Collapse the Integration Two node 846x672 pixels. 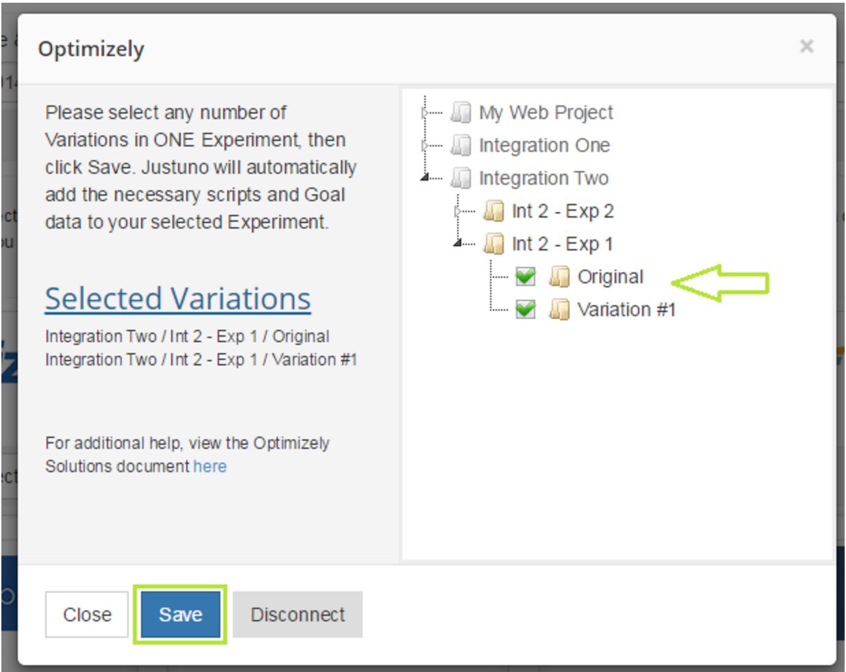click(x=425, y=178)
